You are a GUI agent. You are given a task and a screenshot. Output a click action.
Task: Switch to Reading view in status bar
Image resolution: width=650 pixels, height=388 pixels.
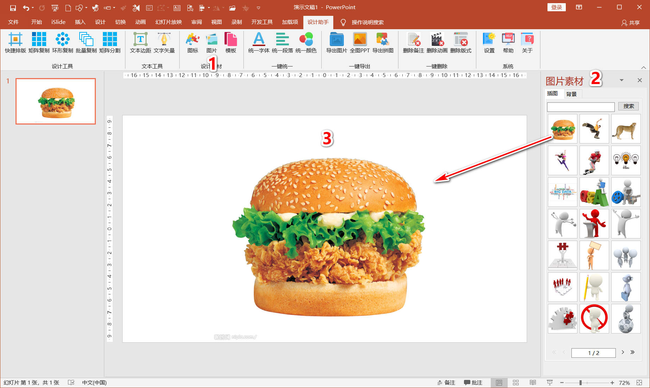pyautogui.click(x=533, y=383)
